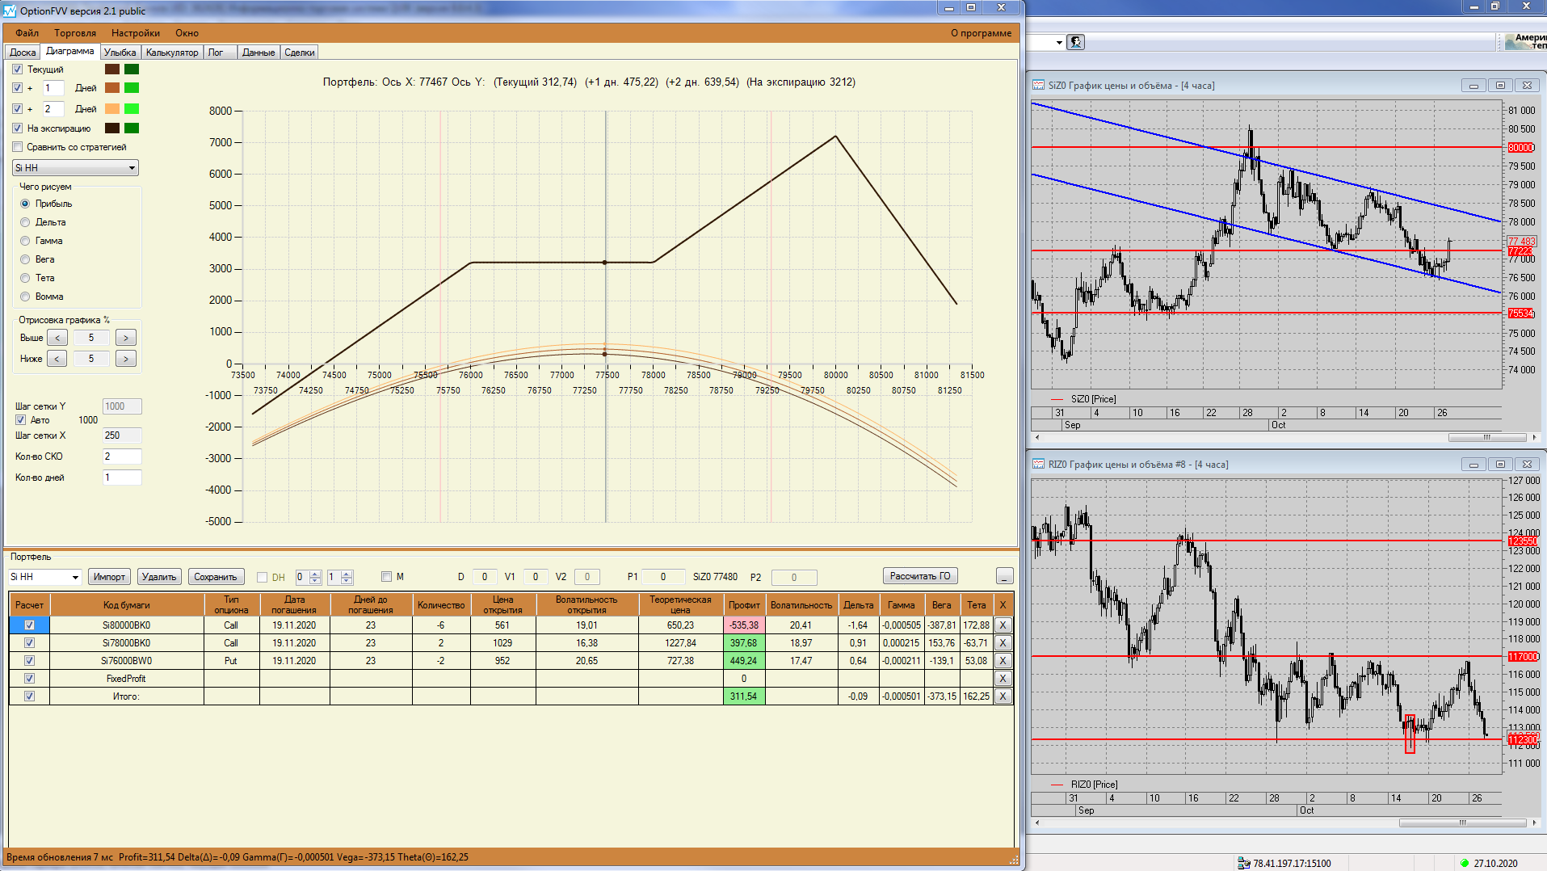The image size is (1547, 871).
Task: Delete the Si80000BK0 row with X button
Action: [x=1003, y=625]
